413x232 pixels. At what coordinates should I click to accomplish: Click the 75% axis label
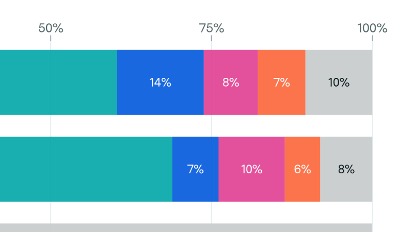click(212, 28)
